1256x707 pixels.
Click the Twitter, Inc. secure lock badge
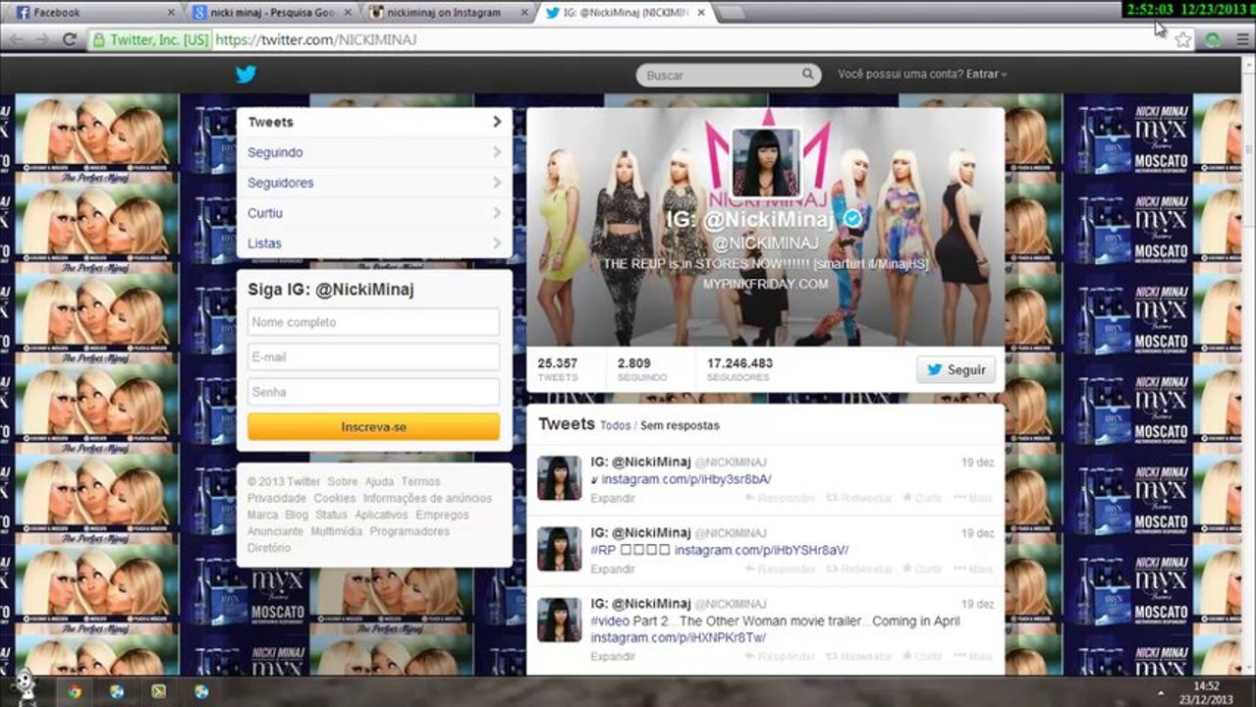(150, 40)
